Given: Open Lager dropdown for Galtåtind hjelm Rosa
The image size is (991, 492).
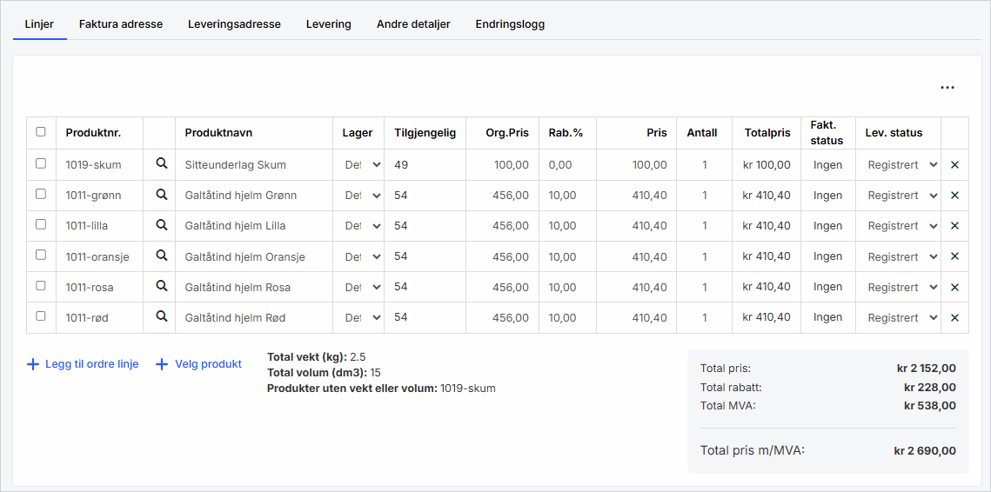Looking at the screenshot, I should [362, 287].
